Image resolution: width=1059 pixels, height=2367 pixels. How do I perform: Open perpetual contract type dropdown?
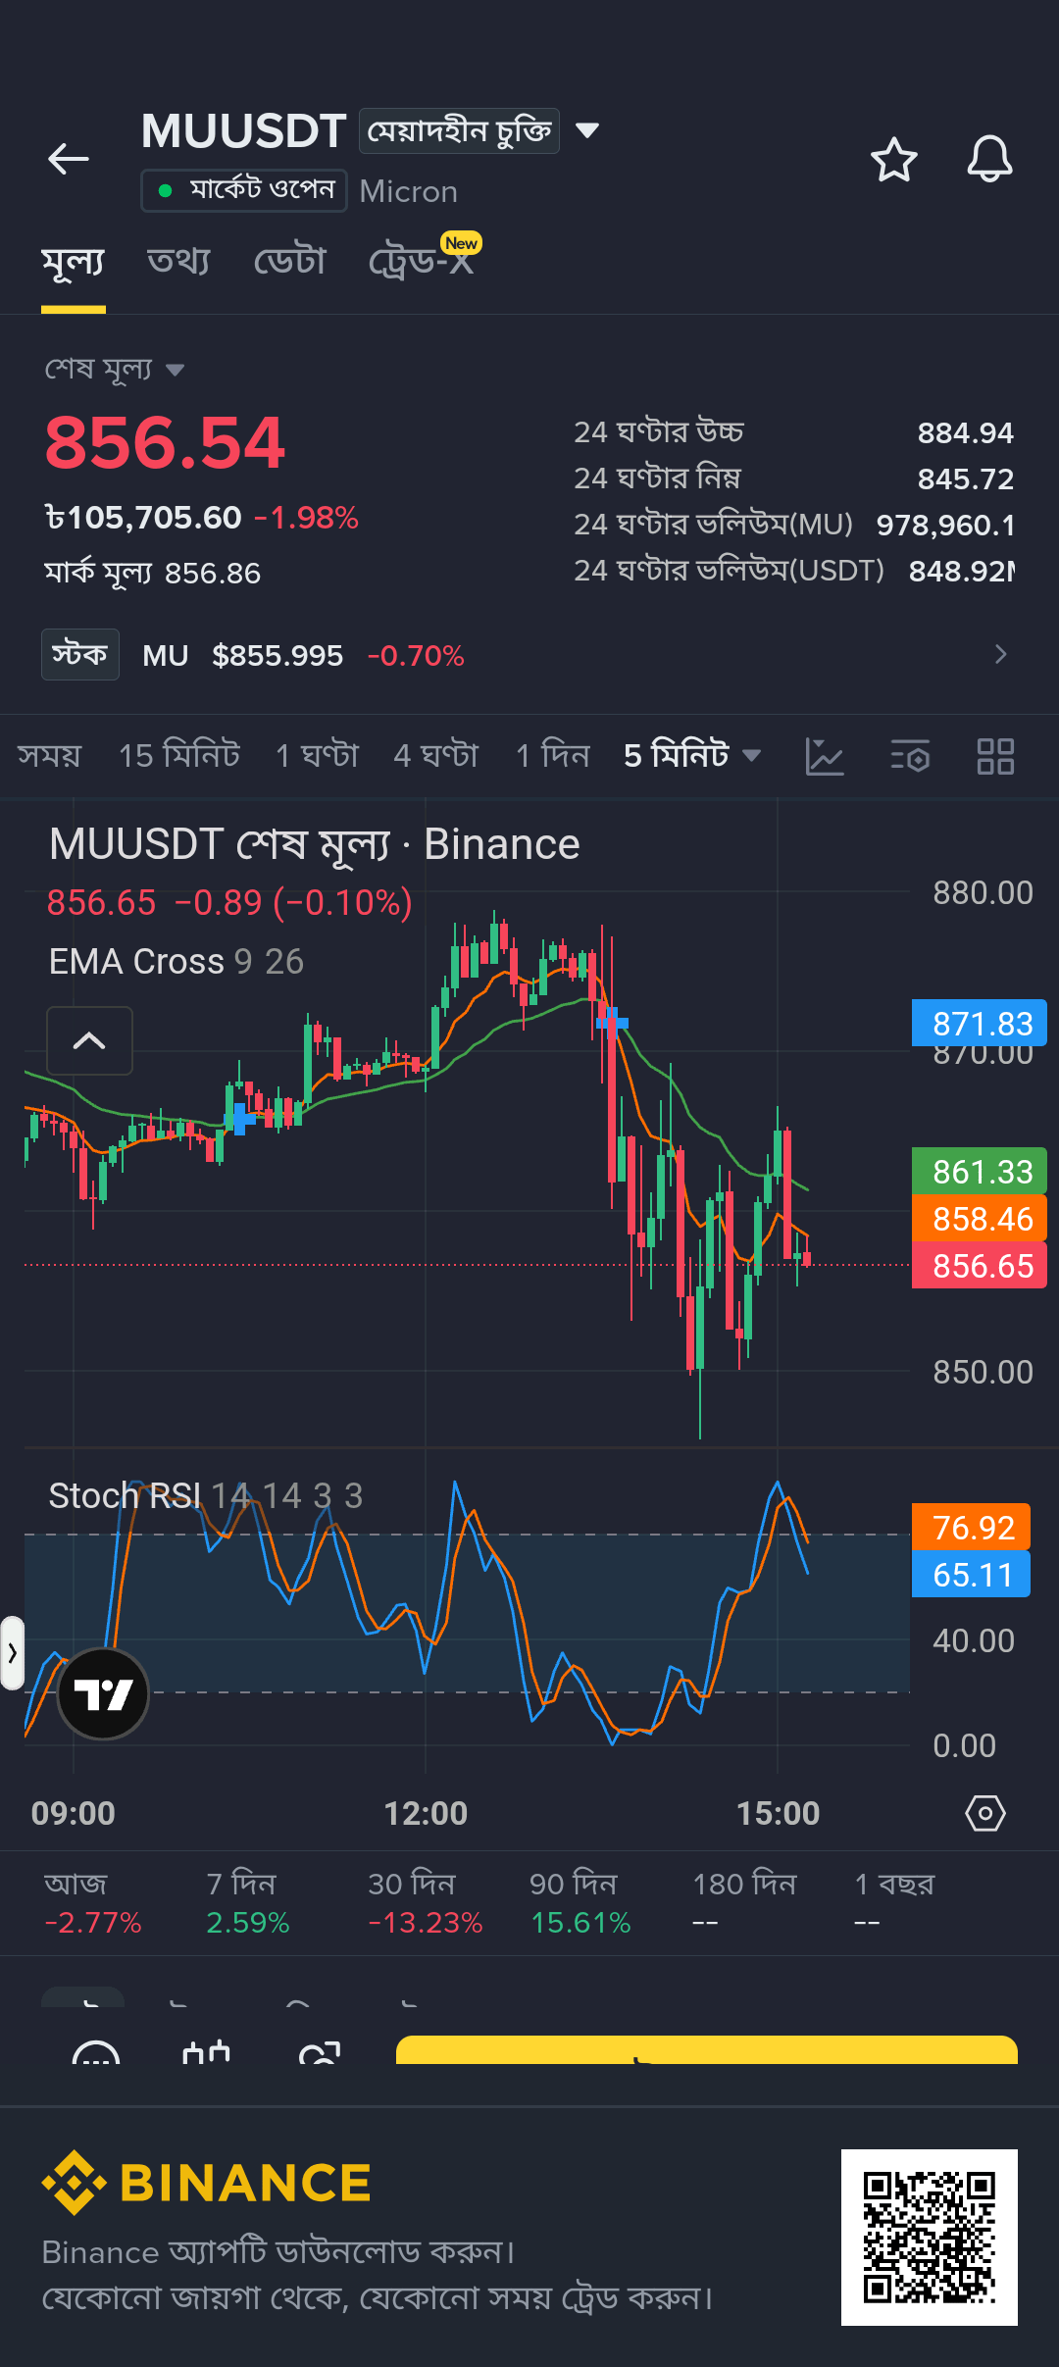[479, 130]
